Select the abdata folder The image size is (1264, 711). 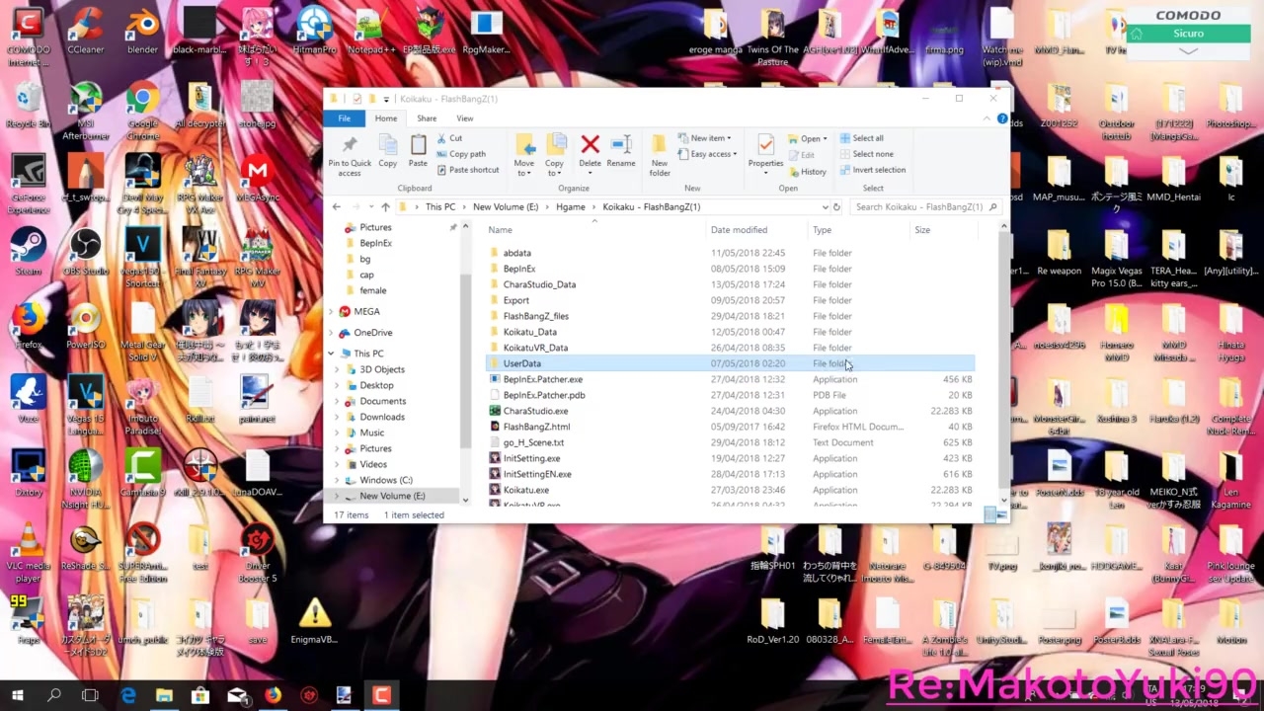[517, 253]
